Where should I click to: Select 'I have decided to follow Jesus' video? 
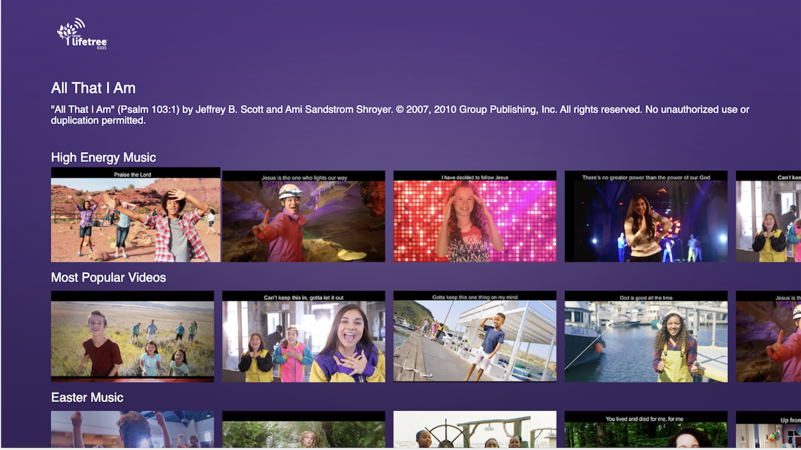(474, 217)
